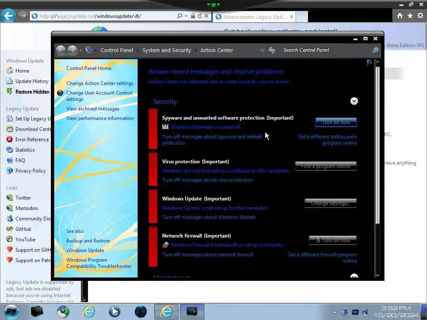427x320 pixels.
Task: Click the refresh icon in address bar
Action: tap(200, 16)
